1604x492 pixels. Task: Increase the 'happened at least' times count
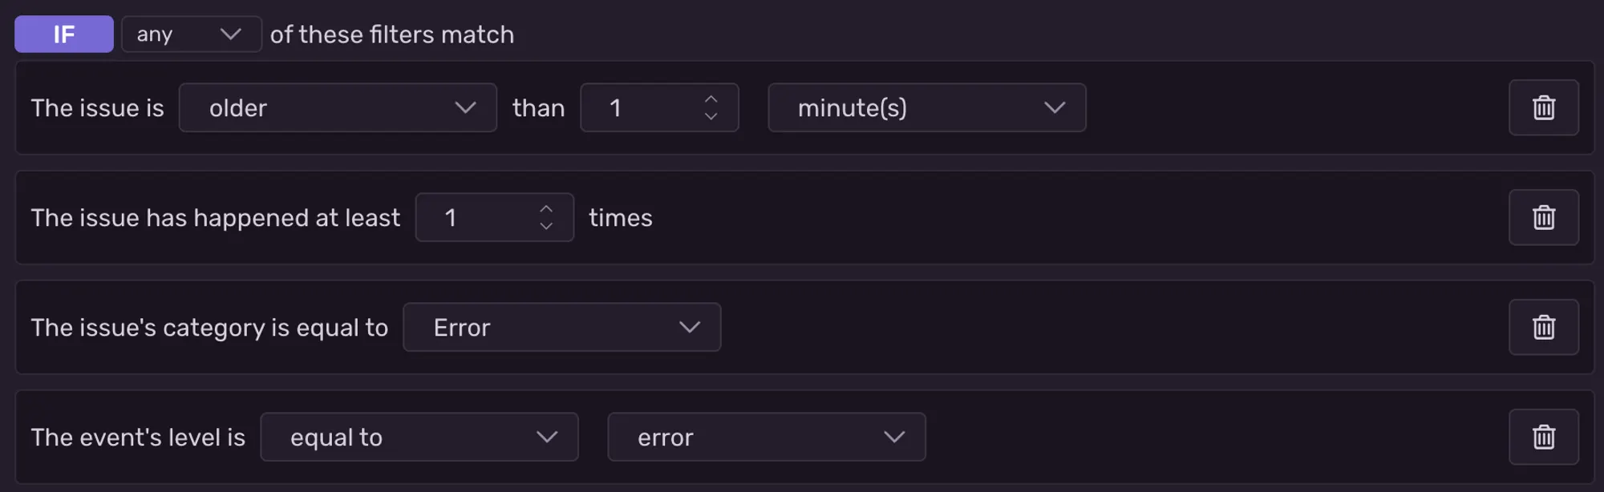coord(546,208)
